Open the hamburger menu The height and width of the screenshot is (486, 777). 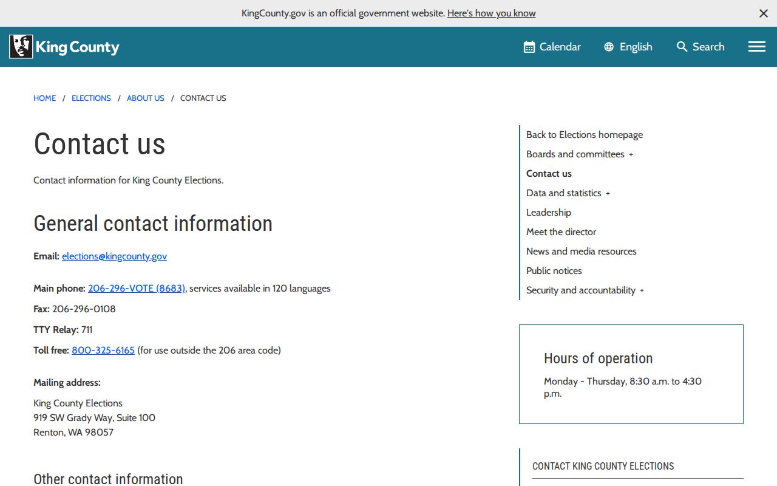click(756, 47)
